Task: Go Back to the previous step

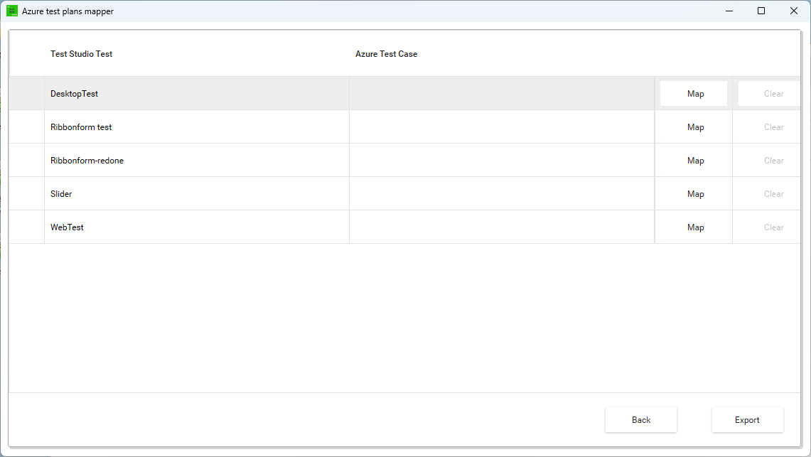Action: (x=641, y=420)
